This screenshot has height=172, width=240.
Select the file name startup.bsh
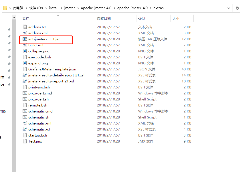[37, 135]
